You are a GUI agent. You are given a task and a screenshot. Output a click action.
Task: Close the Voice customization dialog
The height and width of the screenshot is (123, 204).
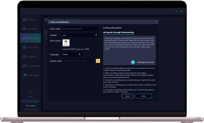click(x=156, y=22)
